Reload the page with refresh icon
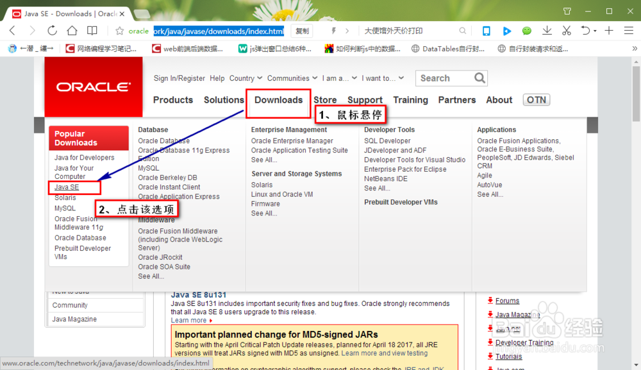Screen dimensions: 641x370 (x=52, y=31)
